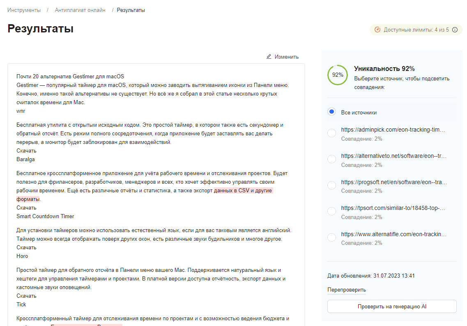The width and height of the screenshot is (467, 326).
Task: Click the Horo line in the text
Action: coord(22,256)
